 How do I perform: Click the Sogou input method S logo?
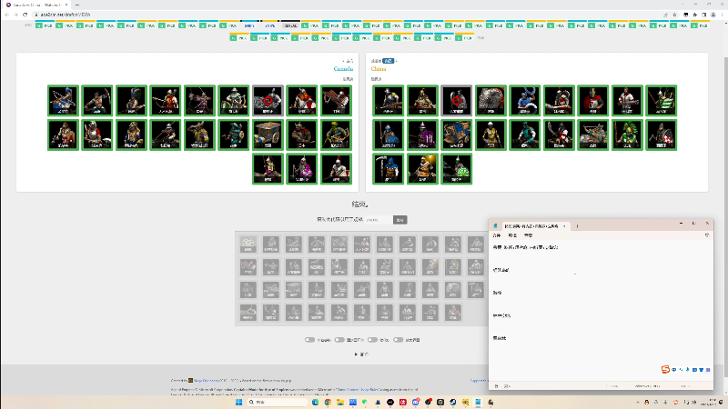pyautogui.click(x=665, y=369)
